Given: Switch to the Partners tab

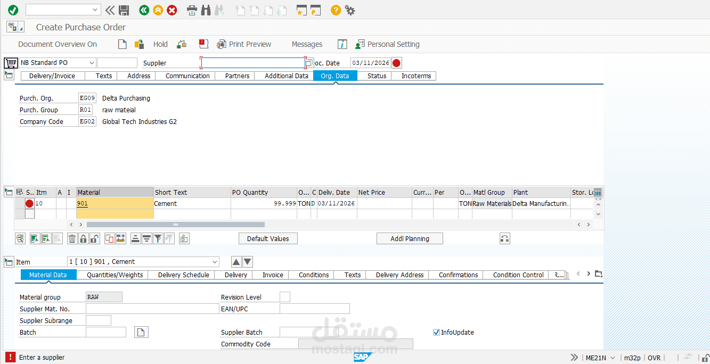Looking at the screenshot, I should point(237,76).
